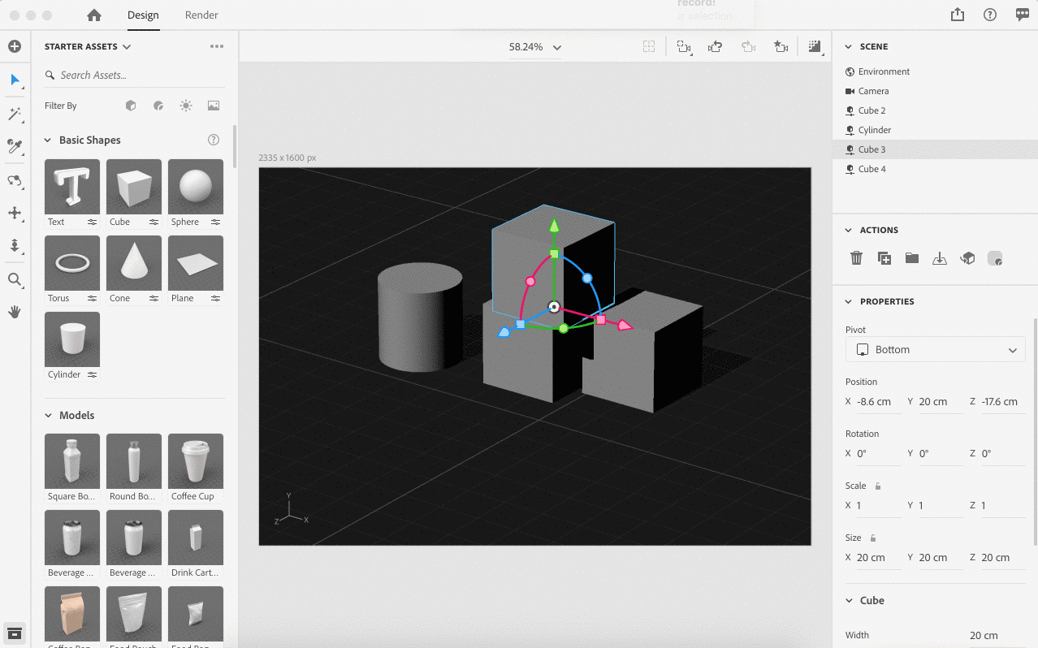Viewport: 1038px width, 648px height.
Task: Collapse the Models section
Action: (x=48, y=416)
